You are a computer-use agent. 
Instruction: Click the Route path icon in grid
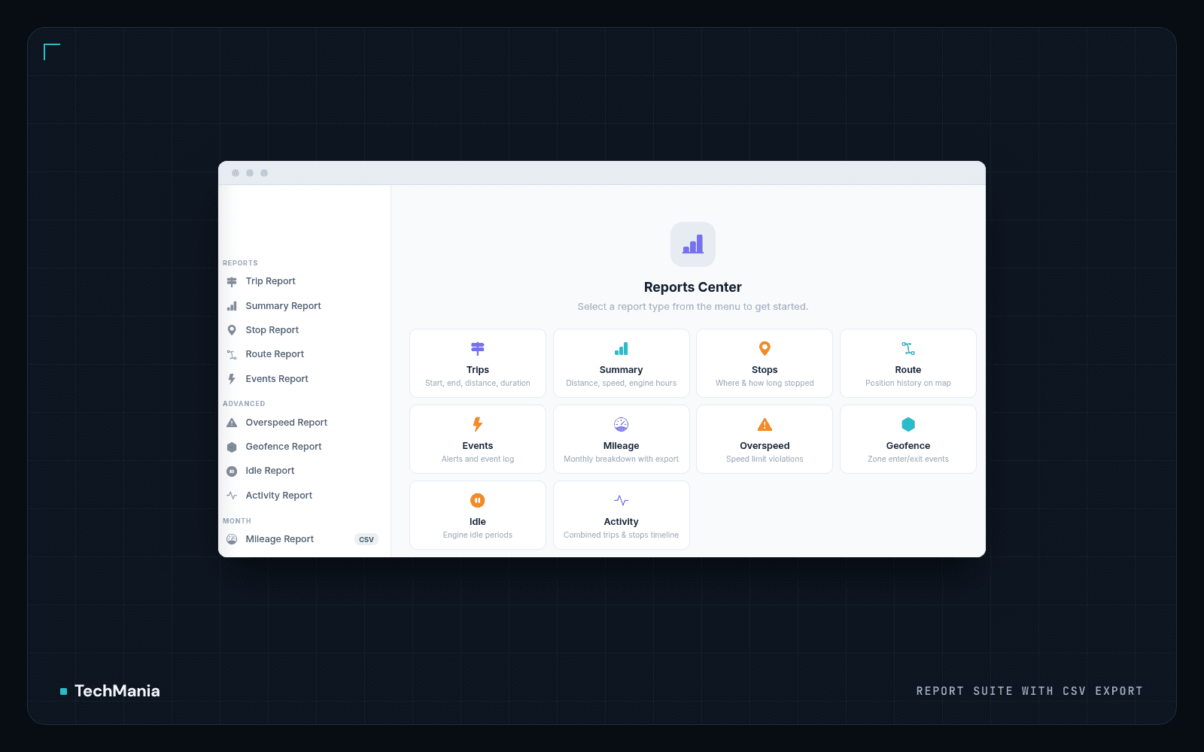(x=908, y=348)
